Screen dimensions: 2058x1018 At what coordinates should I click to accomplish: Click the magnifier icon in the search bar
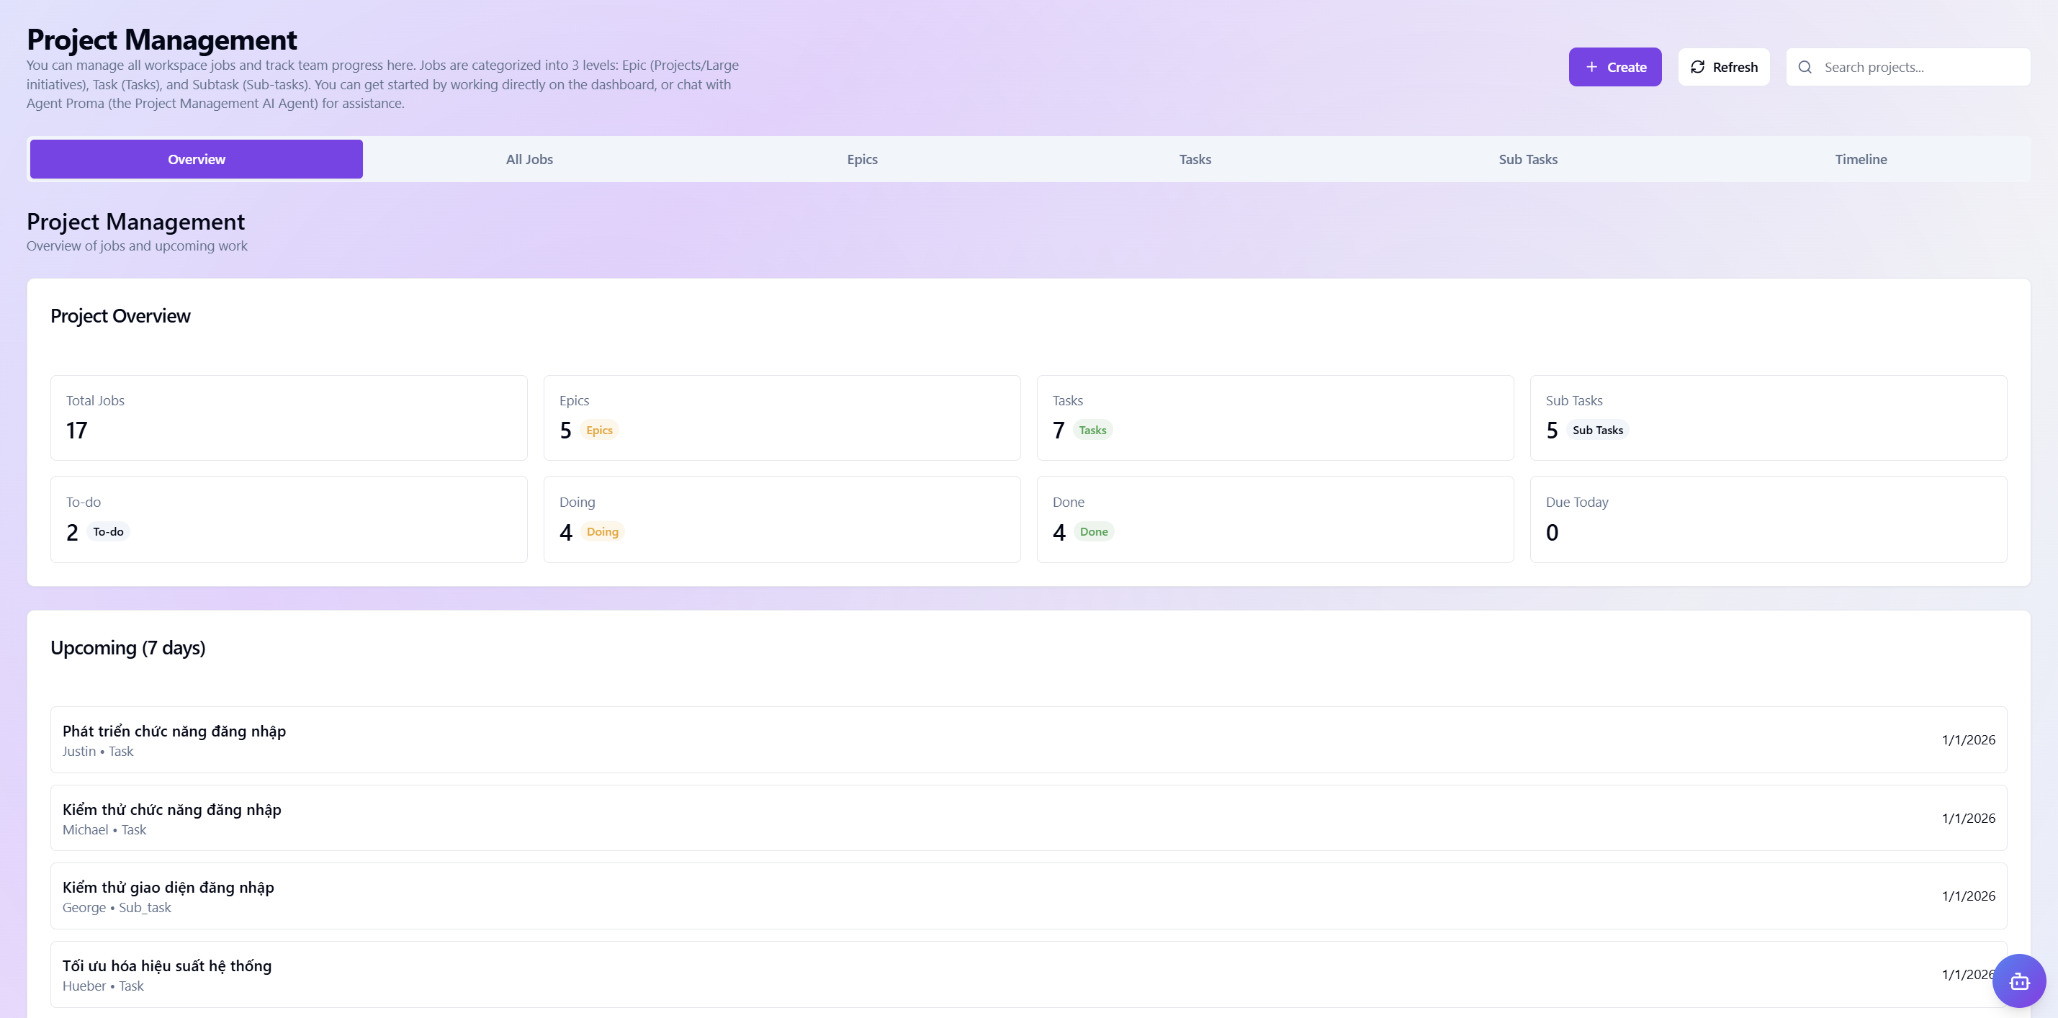[x=1805, y=67]
